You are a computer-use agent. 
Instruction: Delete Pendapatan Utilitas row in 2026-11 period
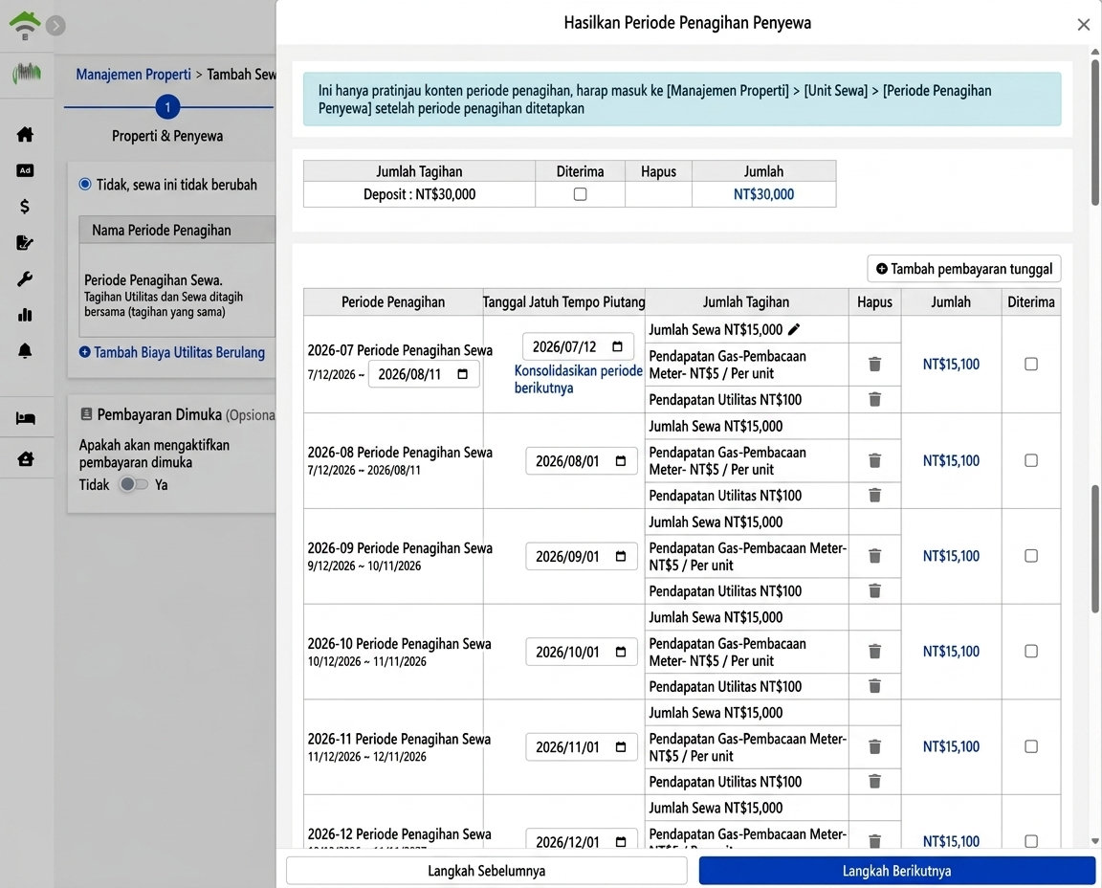(x=875, y=781)
